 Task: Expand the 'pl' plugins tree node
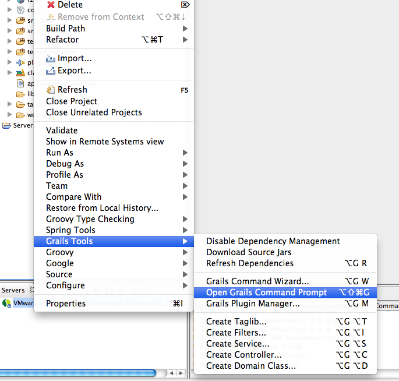tap(10, 62)
